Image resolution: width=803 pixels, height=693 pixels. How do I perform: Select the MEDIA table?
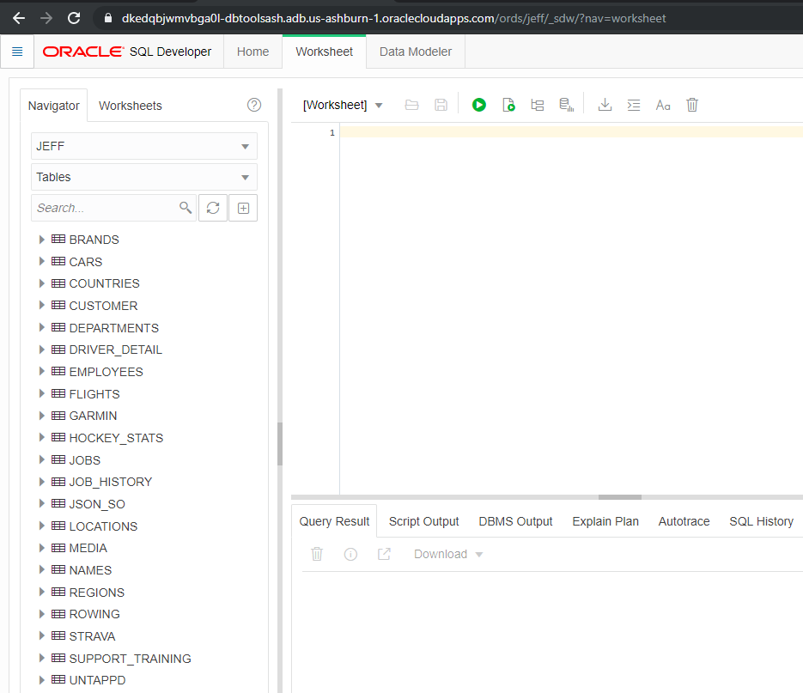pos(88,548)
